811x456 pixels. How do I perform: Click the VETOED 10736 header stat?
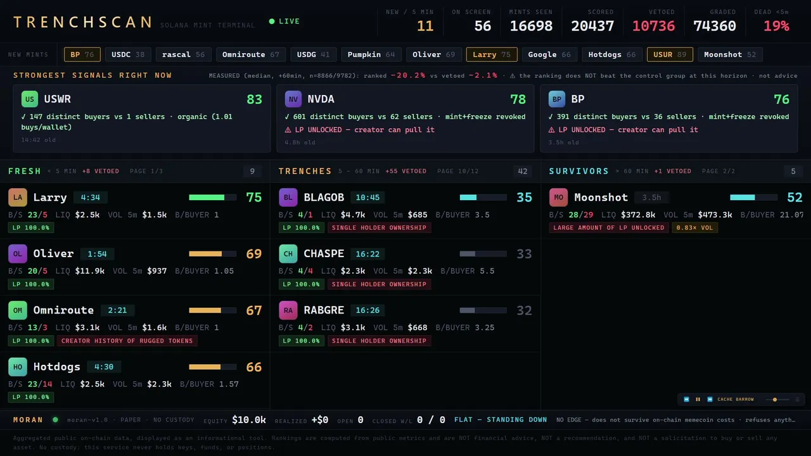tap(653, 21)
